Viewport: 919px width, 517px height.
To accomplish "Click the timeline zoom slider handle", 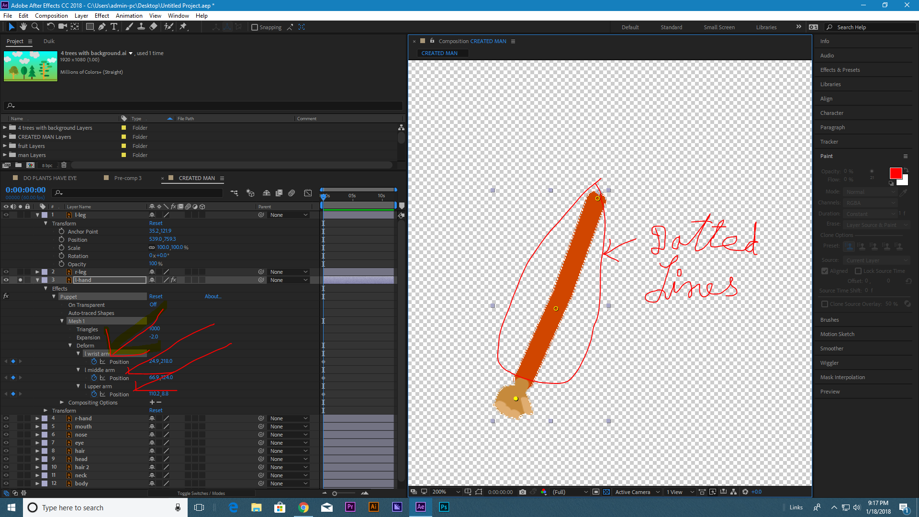I will [x=335, y=493].
